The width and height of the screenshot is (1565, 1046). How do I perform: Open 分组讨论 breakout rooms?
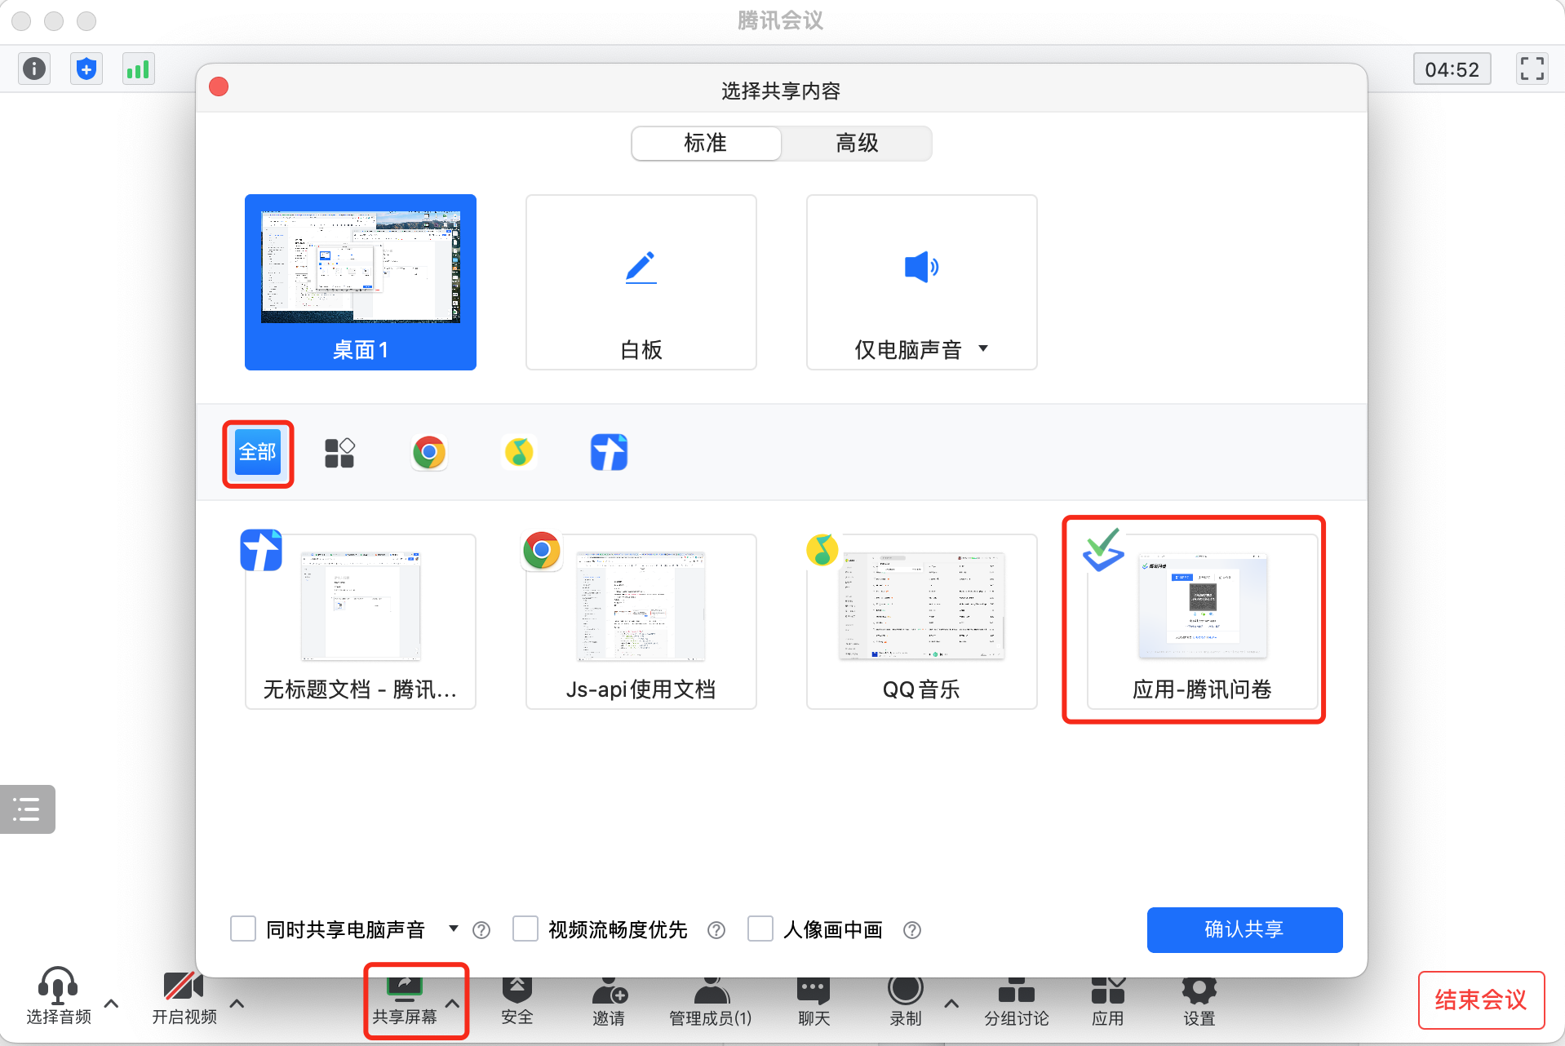(1017, 1002)
